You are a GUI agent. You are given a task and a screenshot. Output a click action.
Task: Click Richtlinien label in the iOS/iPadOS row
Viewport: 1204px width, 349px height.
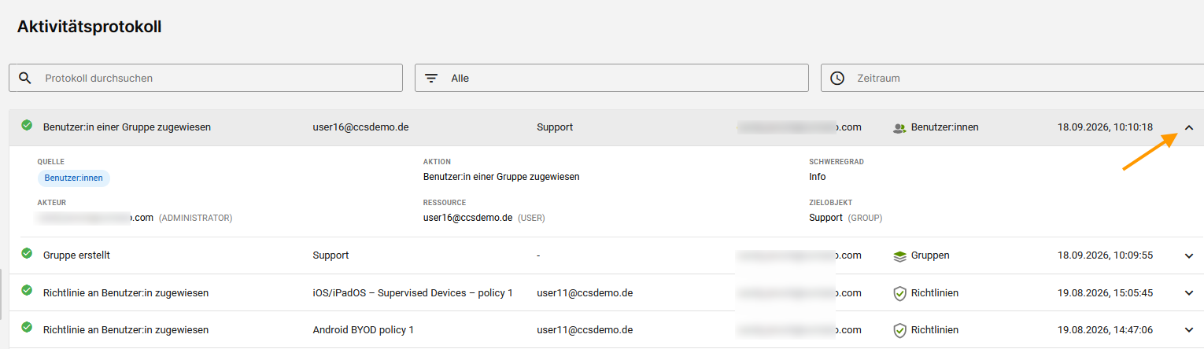(x=935, y=293)
